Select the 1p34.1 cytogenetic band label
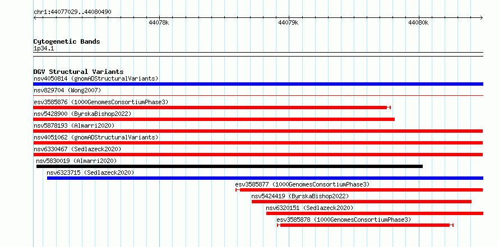Viewport: 499px width, 247px height. pyautogui.click(x=44, y=49)
